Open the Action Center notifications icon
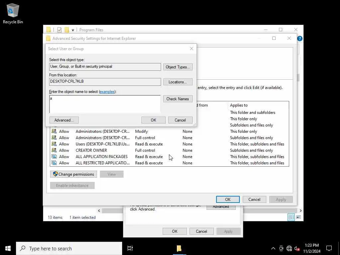This screenshot has width=340, height=255. (x=329, y=248)
